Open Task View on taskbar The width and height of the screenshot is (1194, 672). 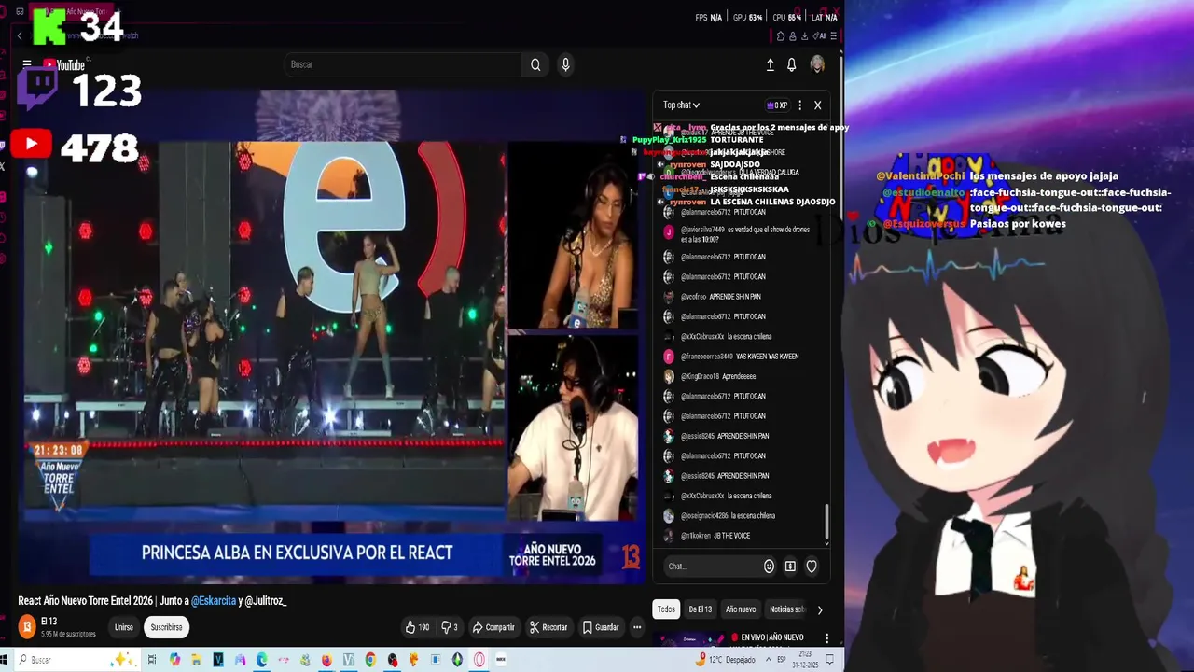152,660
